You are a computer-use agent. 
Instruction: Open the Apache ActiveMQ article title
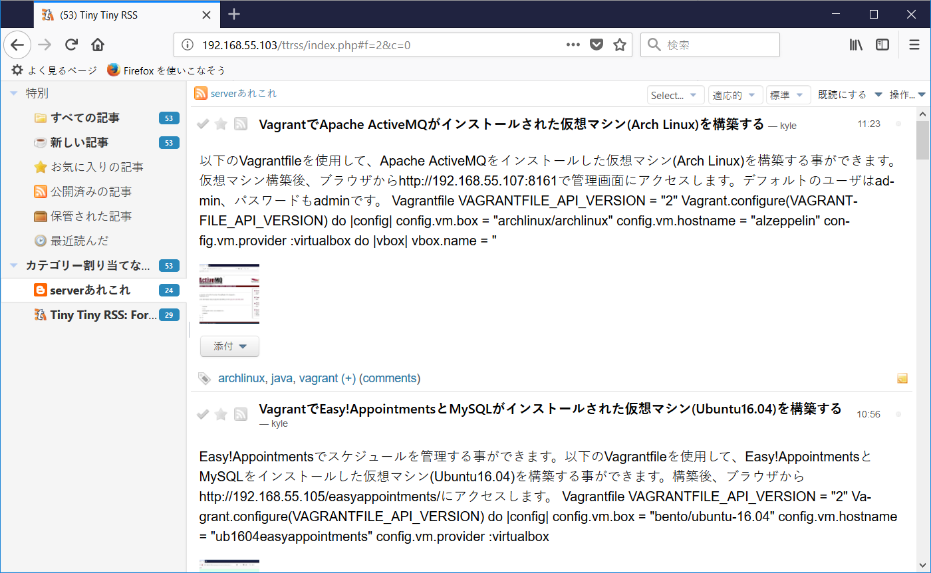pos(511,124)
